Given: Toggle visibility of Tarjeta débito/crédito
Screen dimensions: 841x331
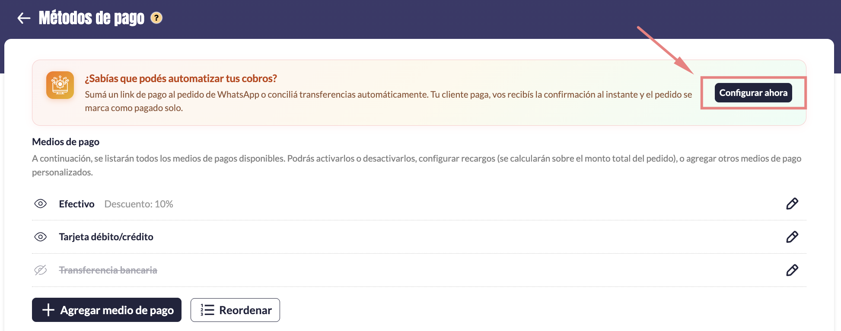Looking at the screenshot, I should point(41,237).
